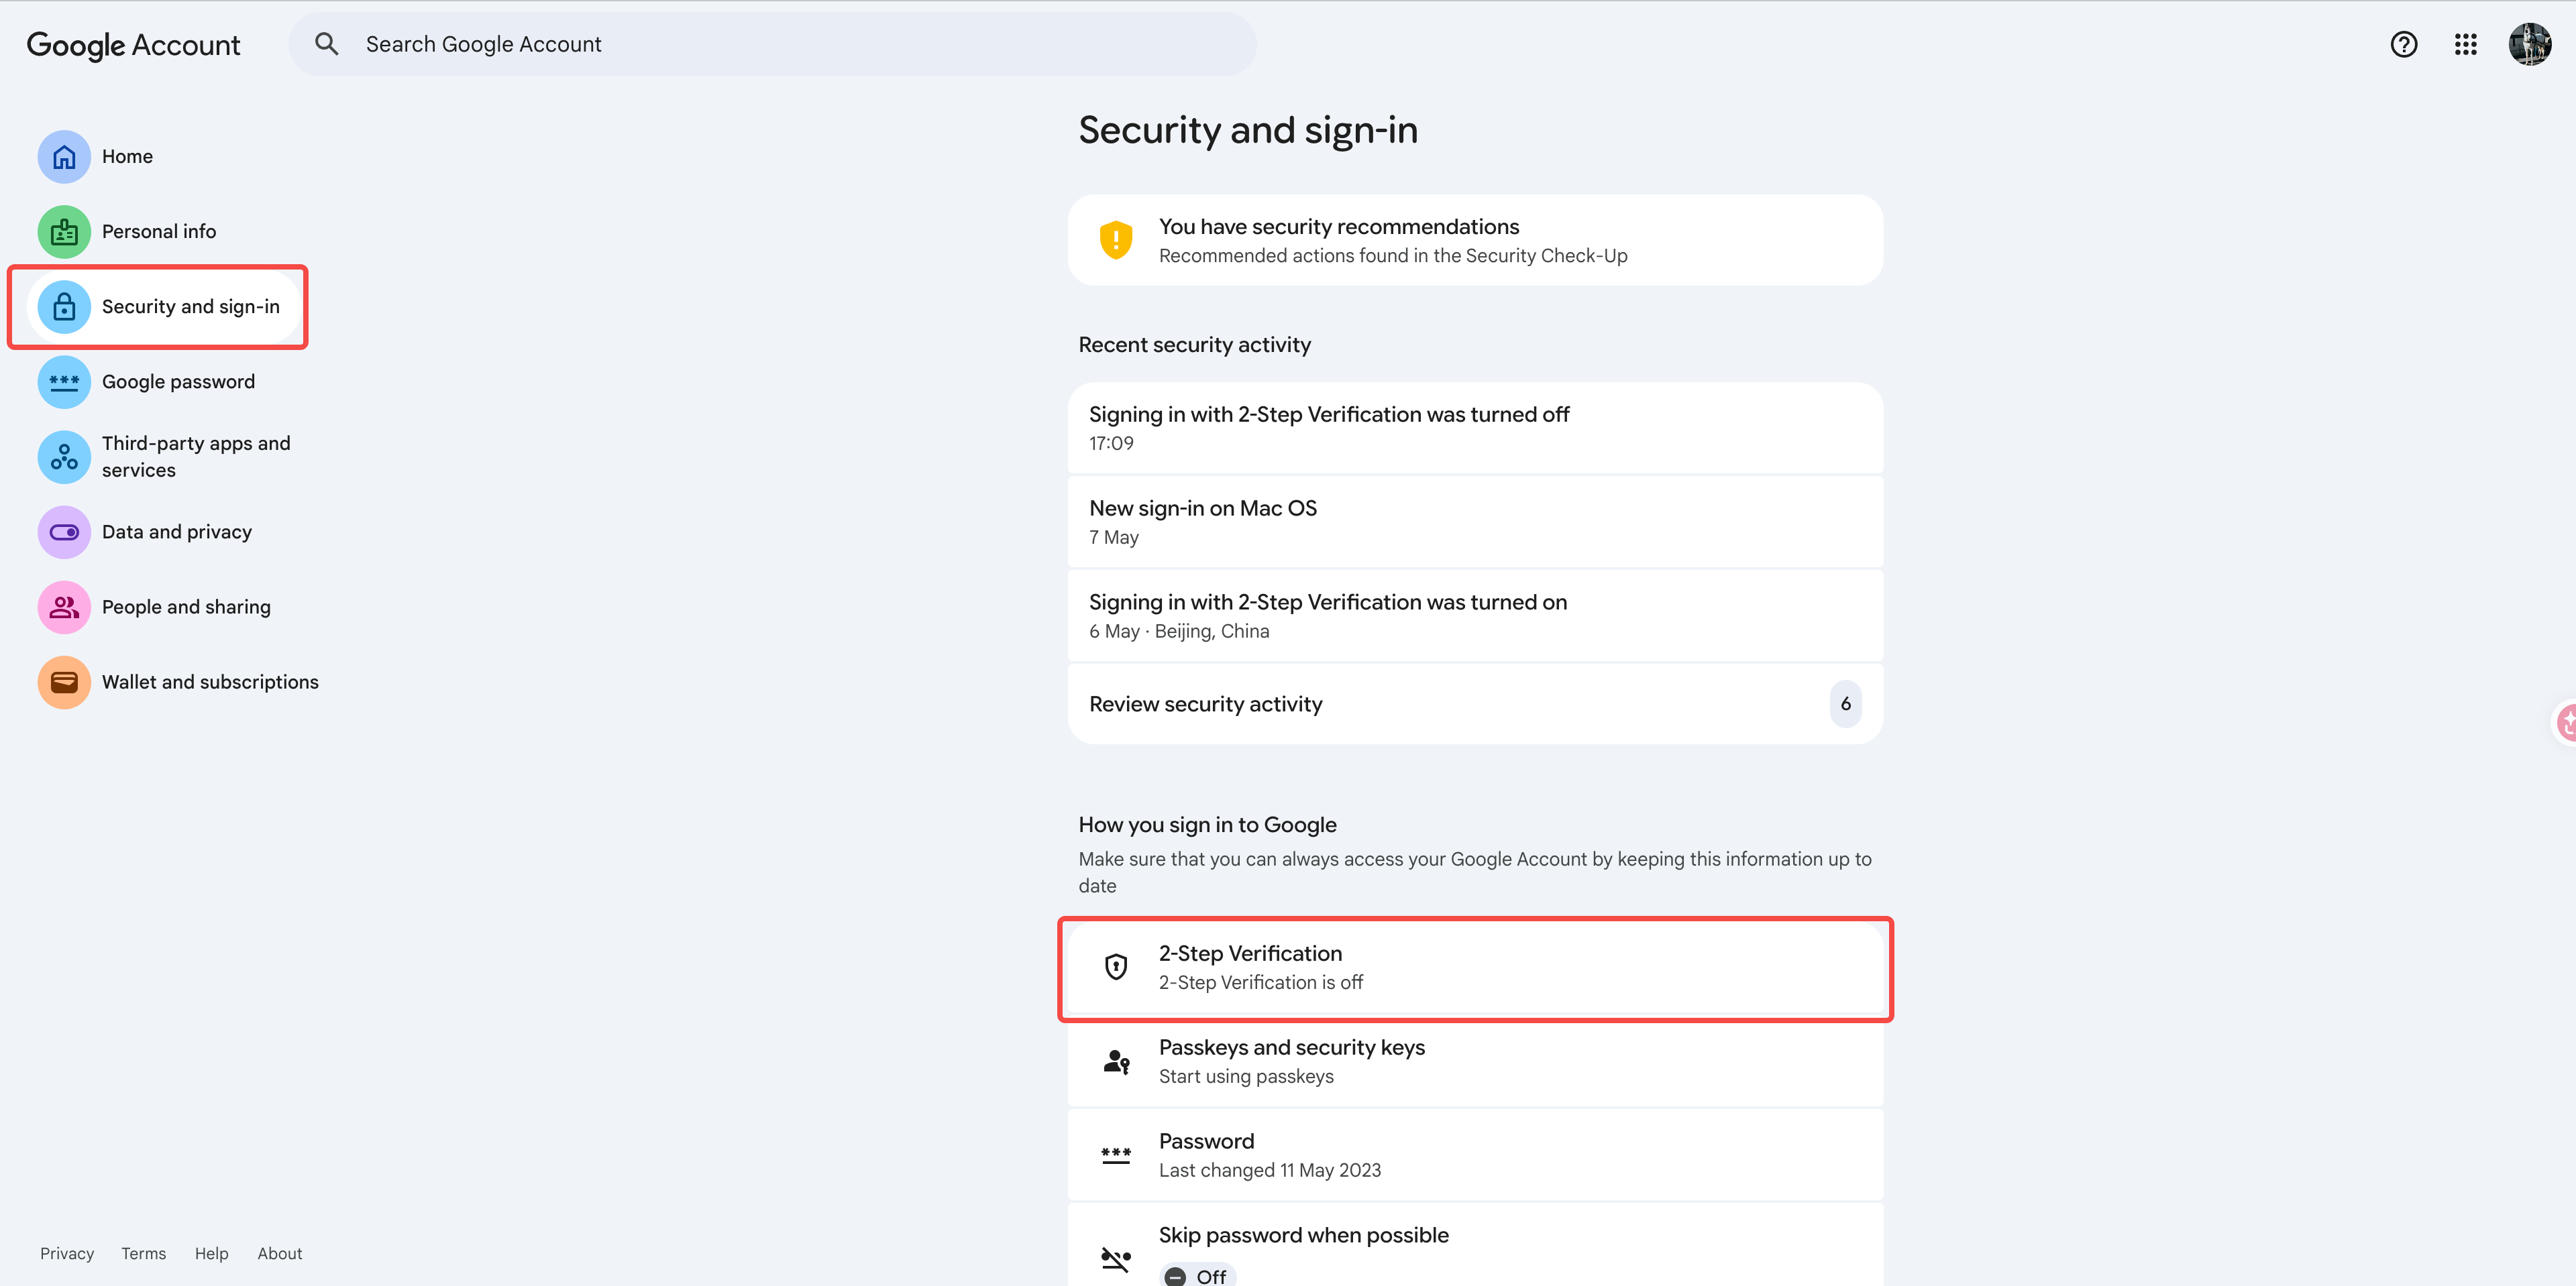Click the Skip password crossed-out icon
The image size is (2576, 1286).
(x=1115, y=1259)
